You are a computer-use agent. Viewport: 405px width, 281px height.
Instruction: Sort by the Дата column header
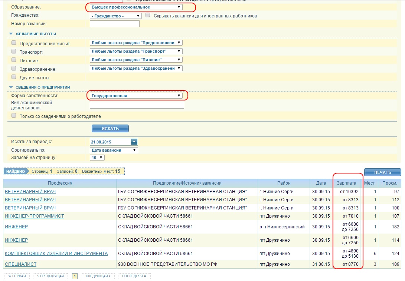(321, 183)
